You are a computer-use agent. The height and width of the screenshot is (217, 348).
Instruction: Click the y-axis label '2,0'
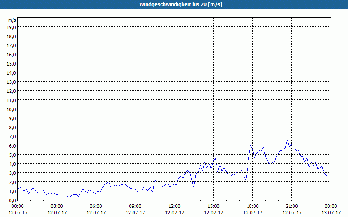click(x=13, y=182)
